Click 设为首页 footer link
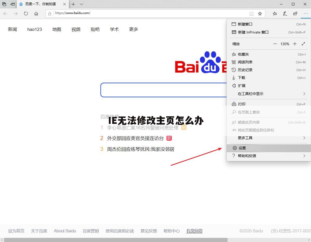Viewport: 311px width, 242px height. pos(16,231)
